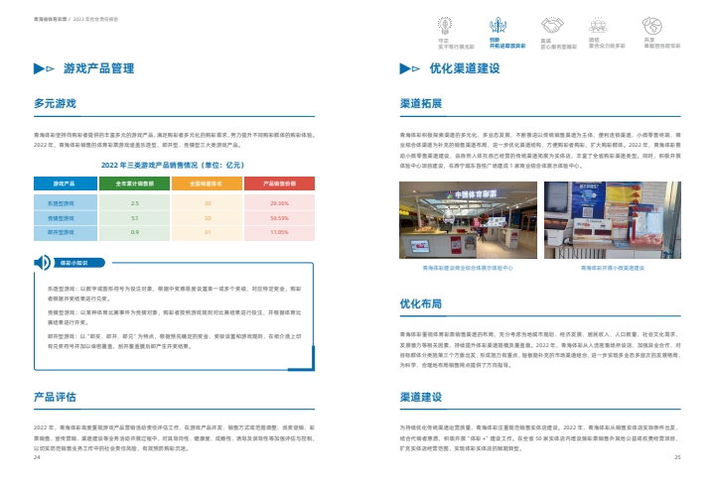Click the 乐透型游戏 definition paragraph in the tip box

(x=174, y=294)
